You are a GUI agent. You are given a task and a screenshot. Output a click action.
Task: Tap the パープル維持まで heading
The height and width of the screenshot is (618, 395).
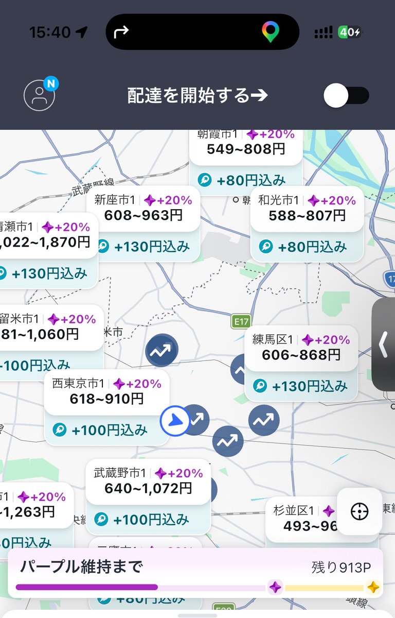click(81, 566)
